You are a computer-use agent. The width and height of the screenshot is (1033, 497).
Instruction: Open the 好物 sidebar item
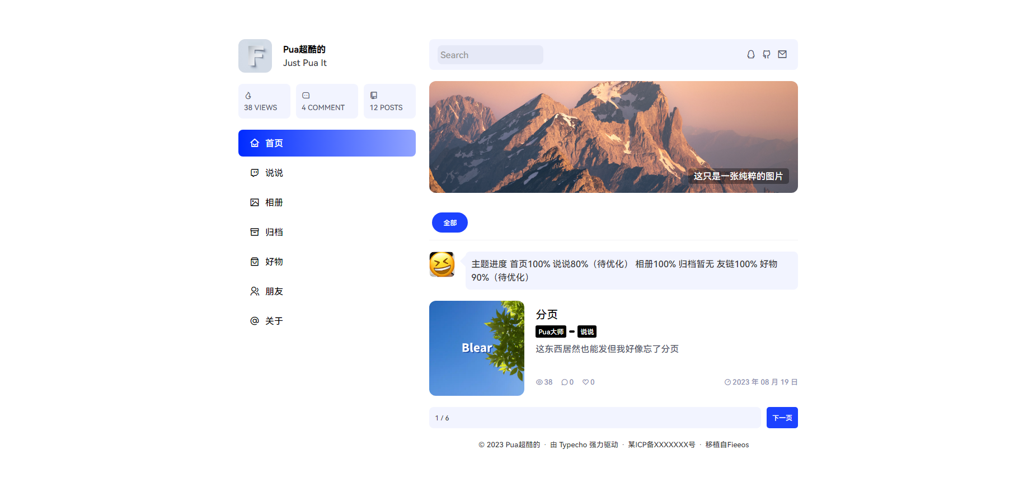tap(274, 262)
